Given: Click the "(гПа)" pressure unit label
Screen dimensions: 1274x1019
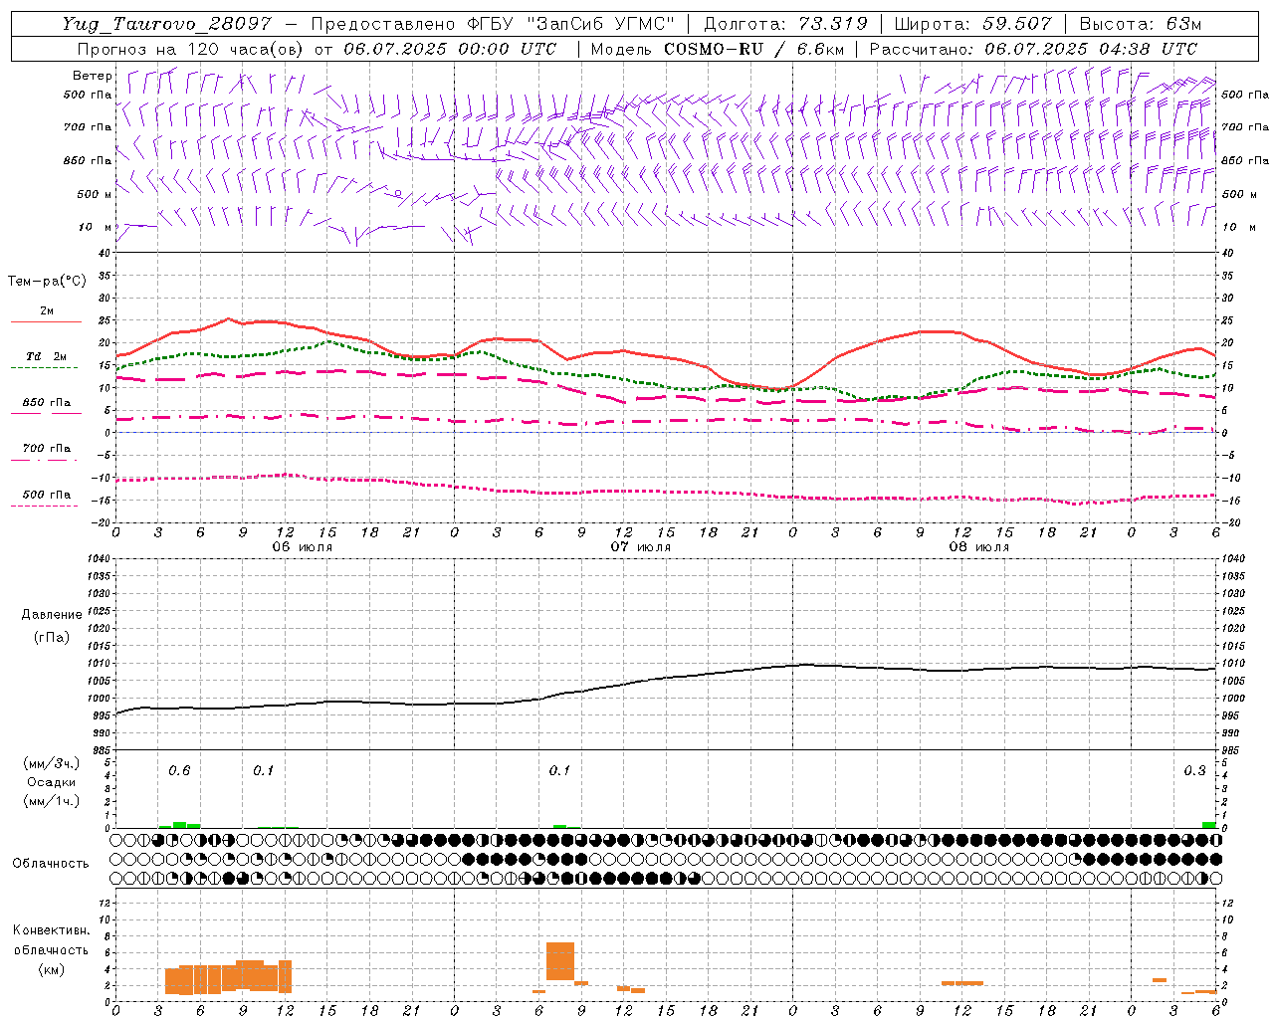Looking at the screenshot, I should (x=52, y=637).
